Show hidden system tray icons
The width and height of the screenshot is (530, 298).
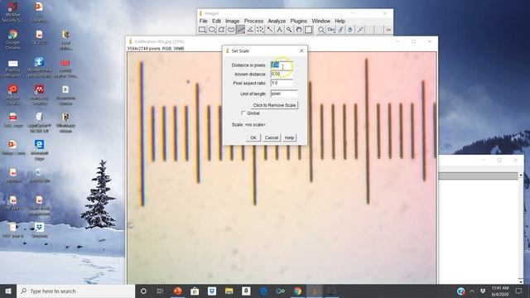pos(472,291)
